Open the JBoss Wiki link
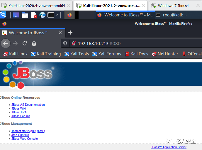Image resolution: width=202 pixels, height=150 pixels. (19, 108)
